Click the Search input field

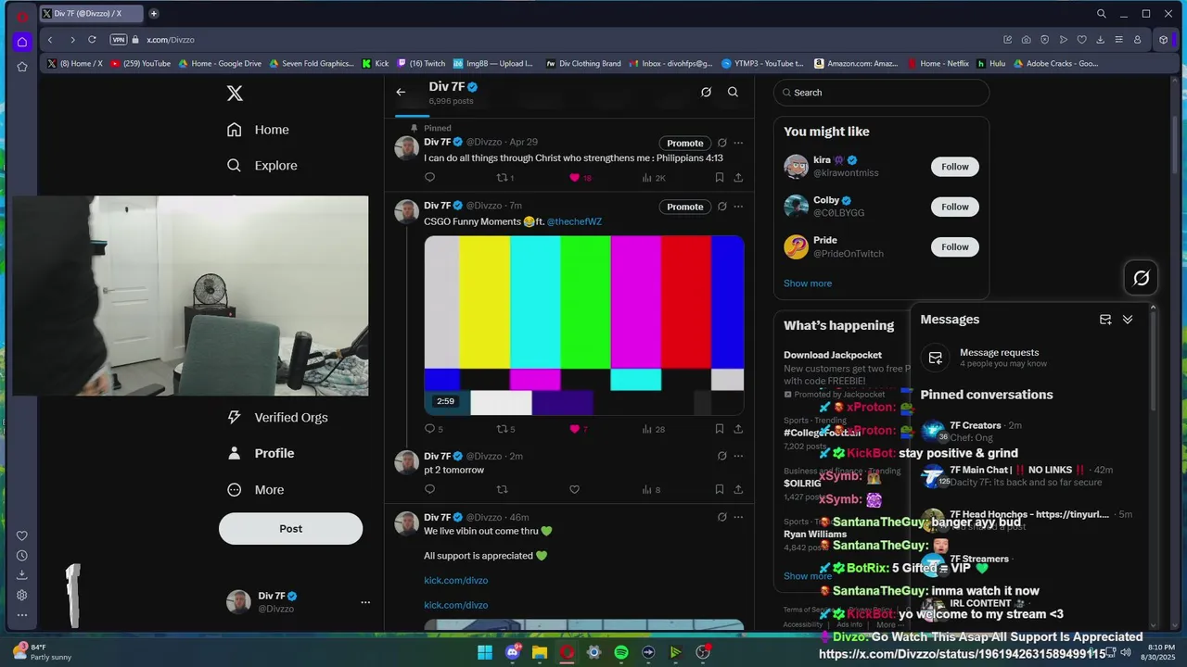(882, 93)
